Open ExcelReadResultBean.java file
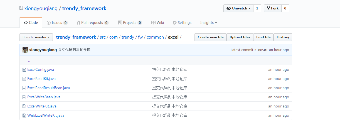The width and height of the screenshot is (340, 133). (x=49, y=88)
